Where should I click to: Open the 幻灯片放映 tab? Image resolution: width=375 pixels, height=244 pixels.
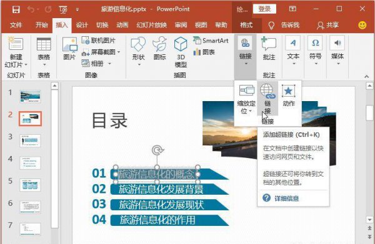point(152,25)
